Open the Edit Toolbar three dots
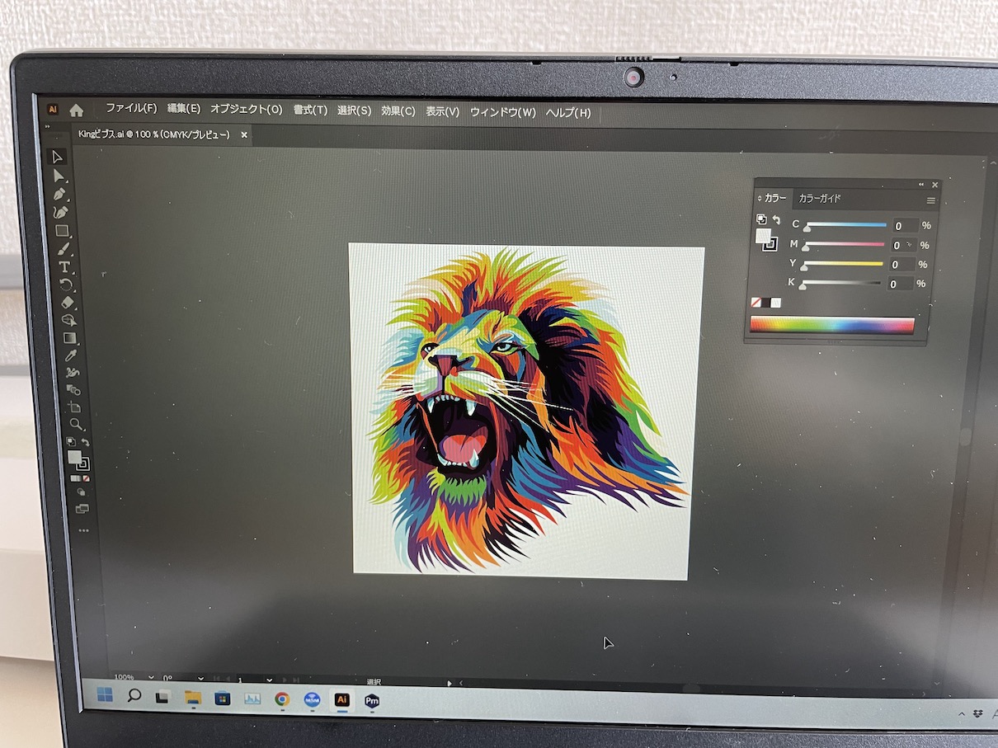 [x=83, y=531]
